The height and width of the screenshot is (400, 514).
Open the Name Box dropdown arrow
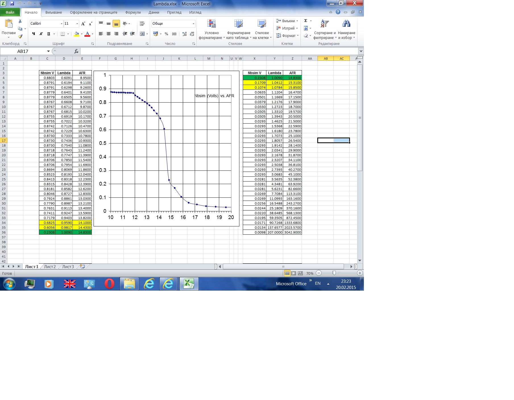click(48, 51)
